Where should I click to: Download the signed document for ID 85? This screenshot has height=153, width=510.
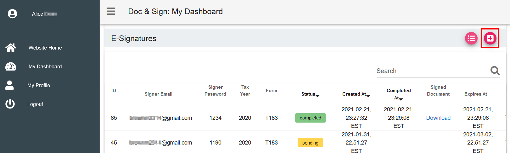[x=438, y=118]
